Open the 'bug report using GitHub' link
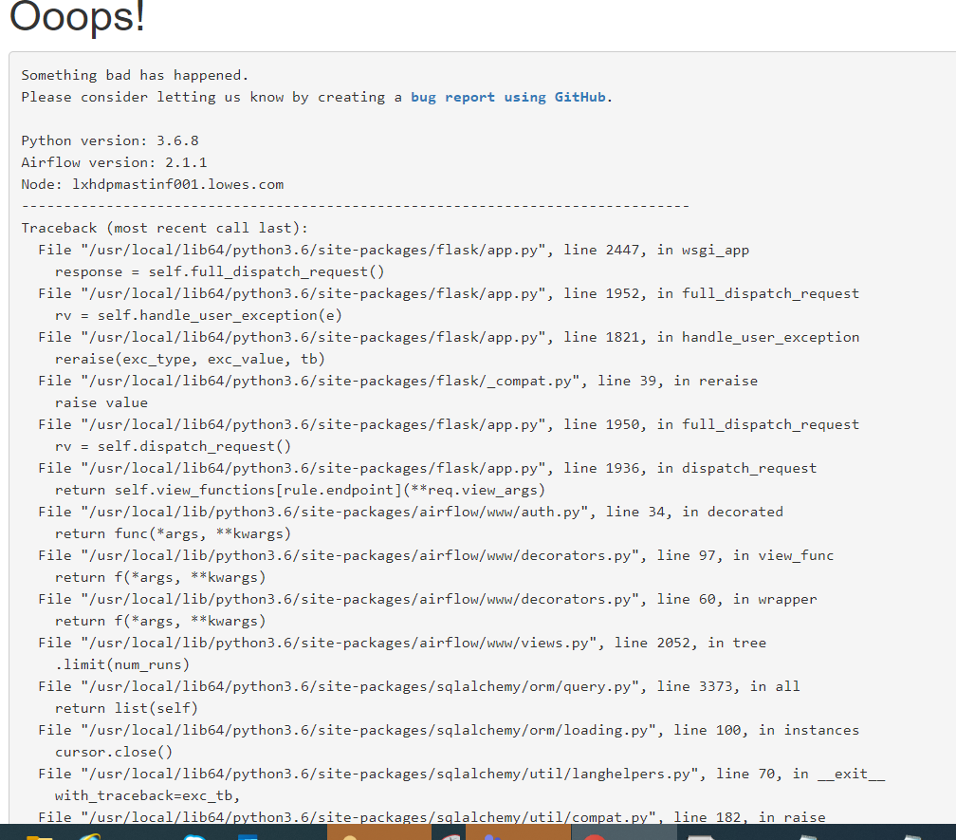 click(x=508, y=97)
